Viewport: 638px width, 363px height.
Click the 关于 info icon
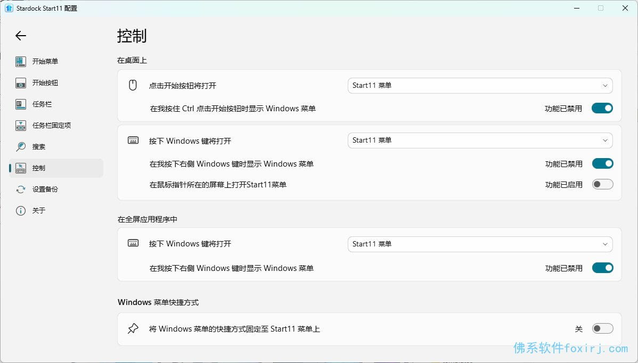(x=21, y=211)
